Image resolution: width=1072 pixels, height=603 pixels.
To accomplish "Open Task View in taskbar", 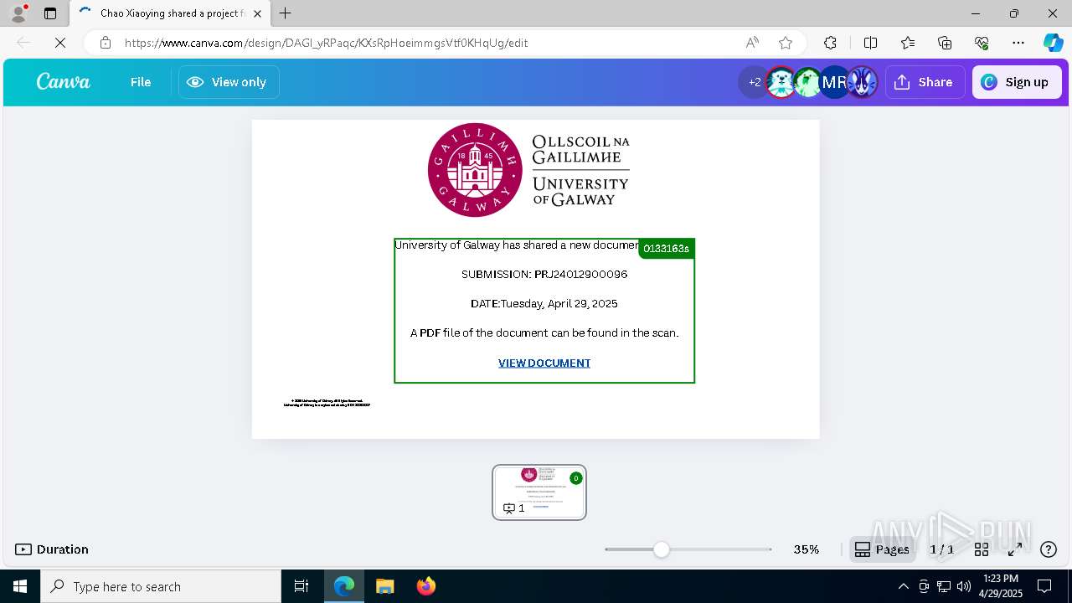I will [301, 586].
